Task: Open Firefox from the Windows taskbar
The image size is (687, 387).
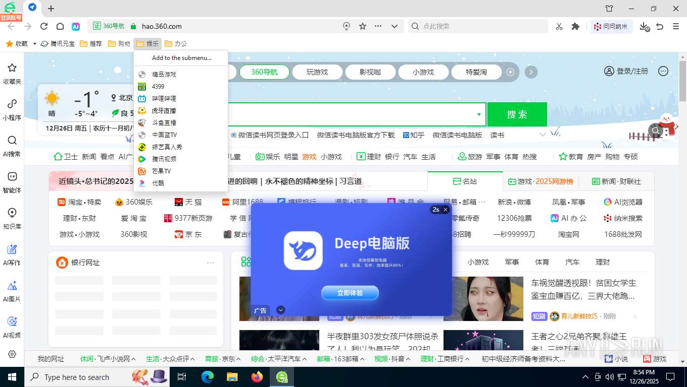Action: [257, 377]
